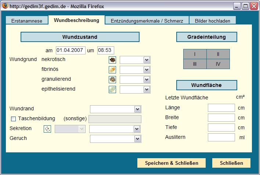Select grade I in Gradeinteilung
The width and height of the screenshot is (260, 175).
195,54
